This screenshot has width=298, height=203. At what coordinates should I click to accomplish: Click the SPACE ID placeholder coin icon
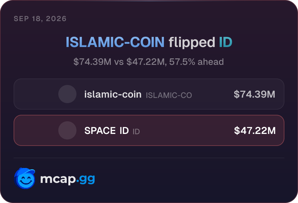pos(67,130)
